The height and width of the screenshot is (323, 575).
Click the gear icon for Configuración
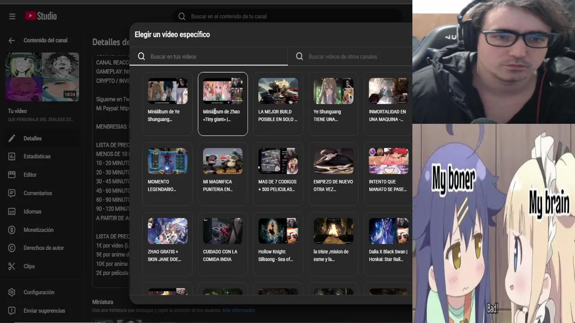12,292
